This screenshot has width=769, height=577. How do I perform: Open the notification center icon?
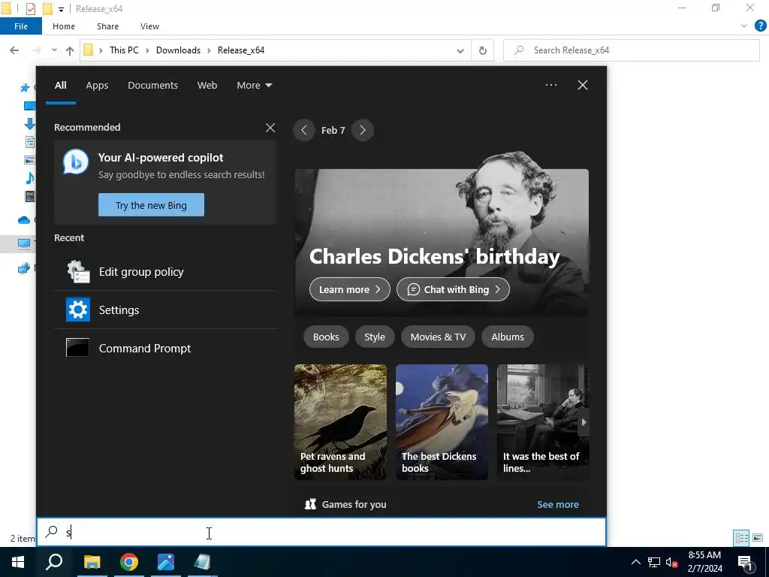(745, 562)
